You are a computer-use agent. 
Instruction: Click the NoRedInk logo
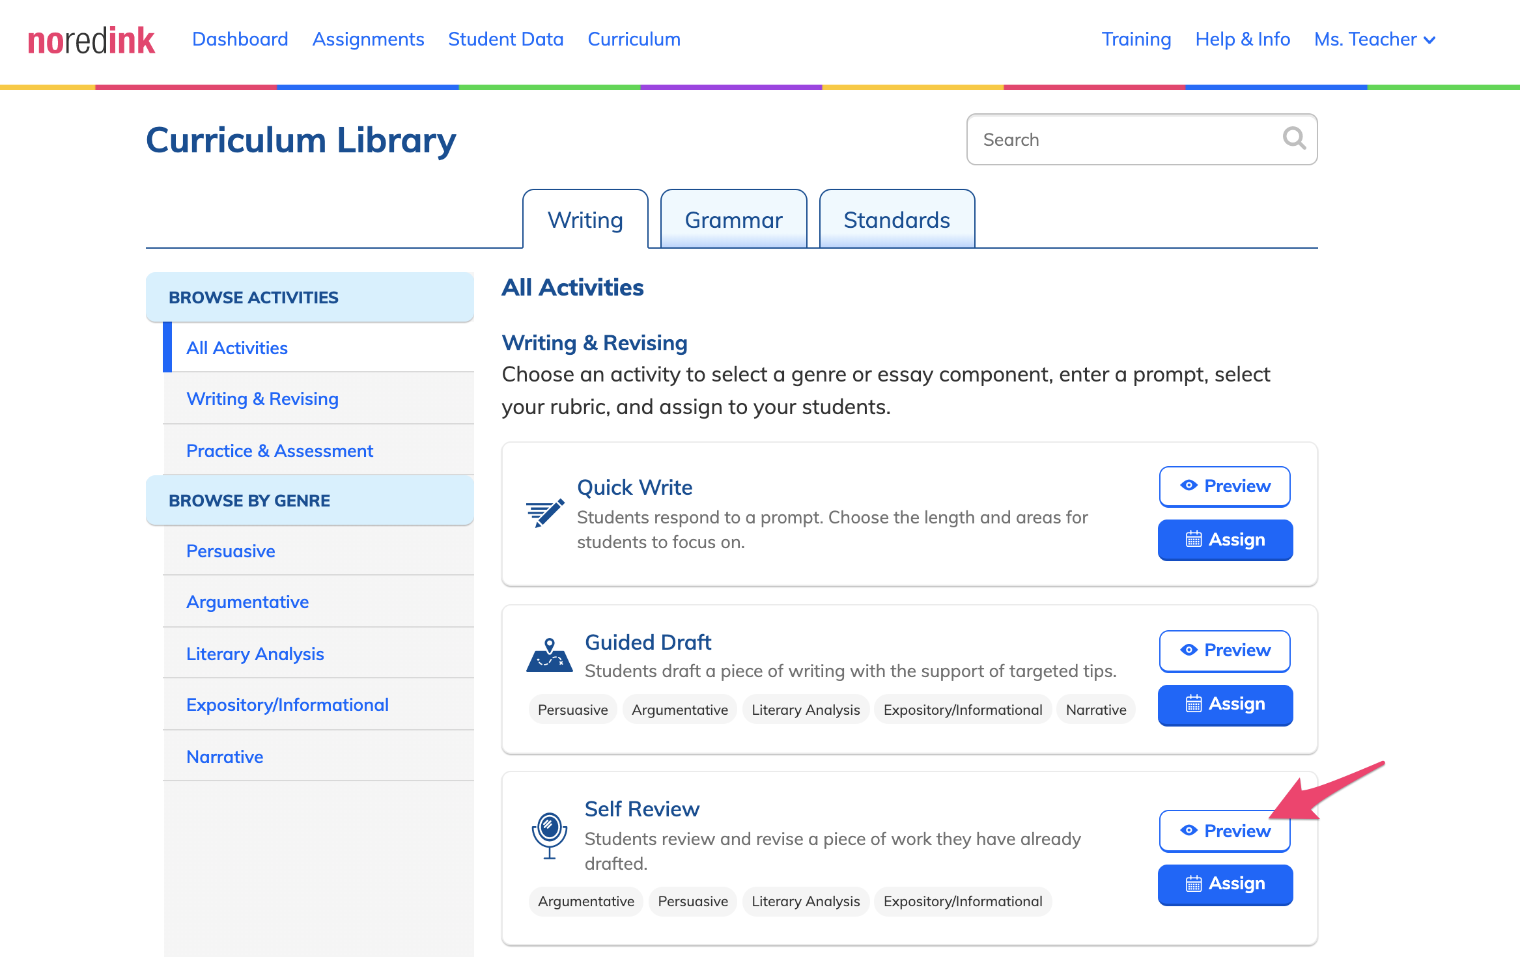91,40
